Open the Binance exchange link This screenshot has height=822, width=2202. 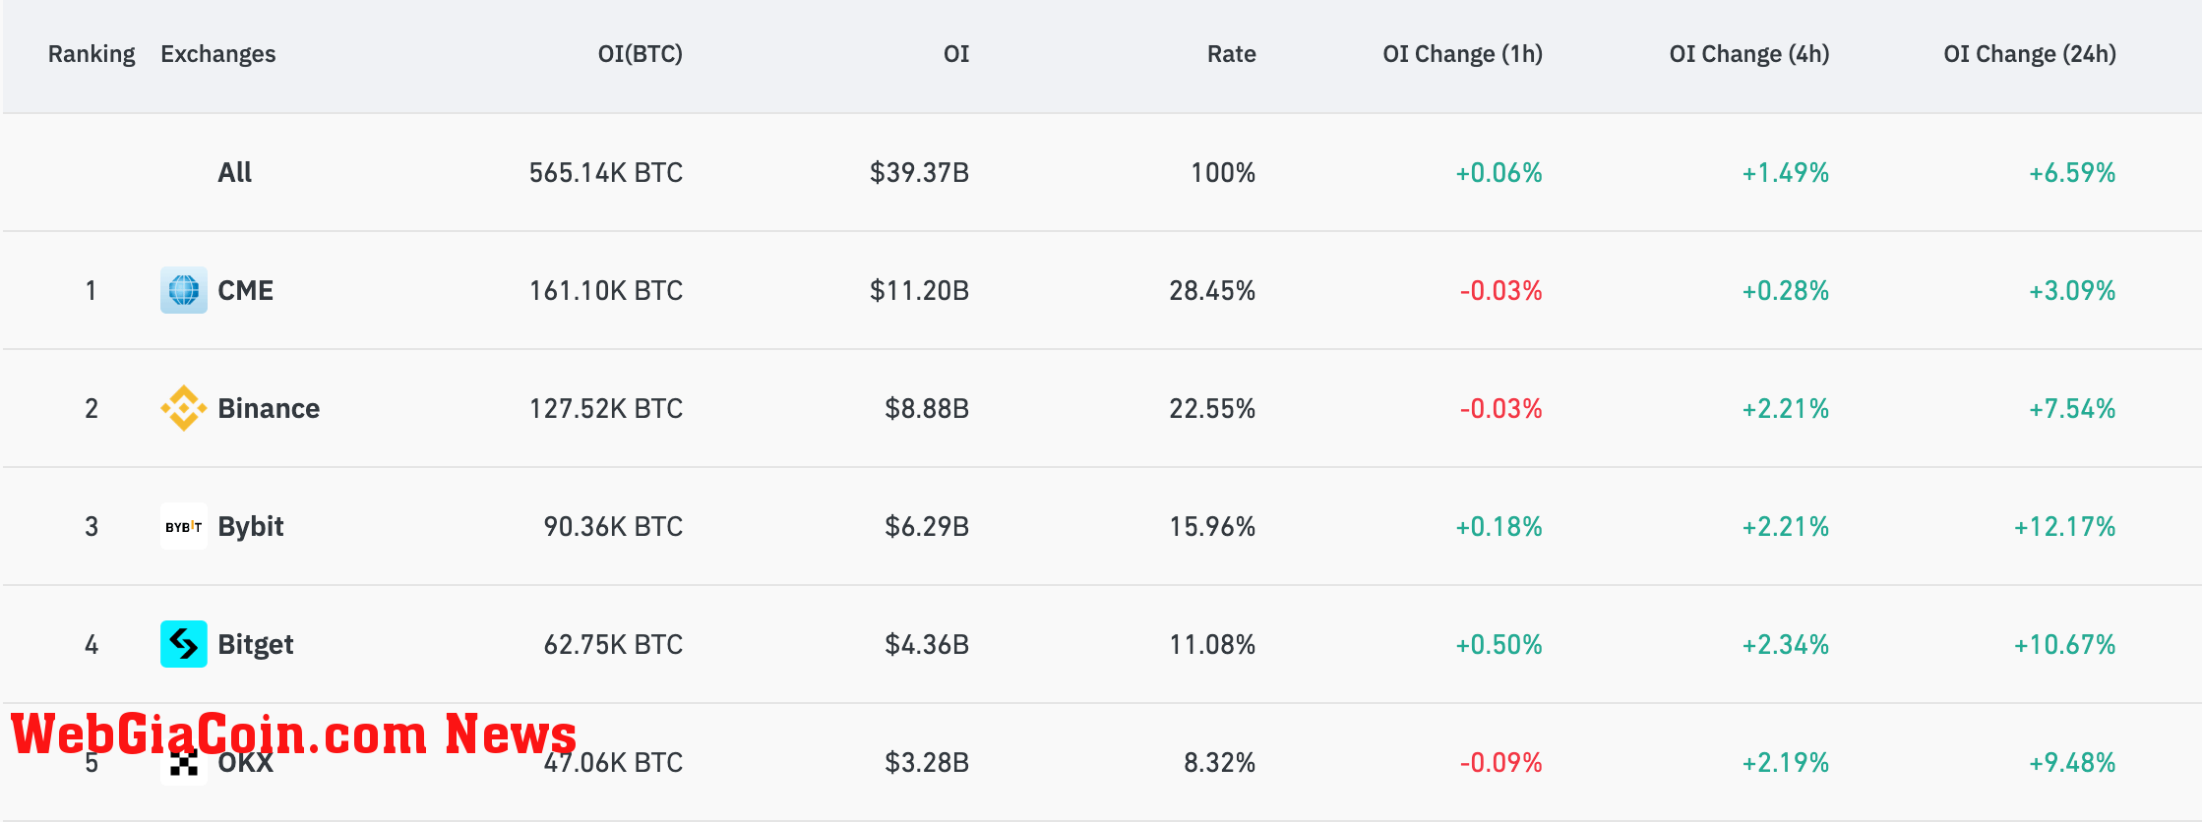269,408
